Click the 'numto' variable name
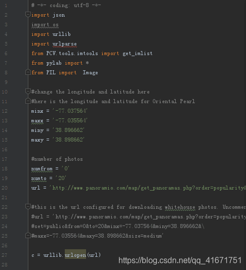246x270 pixels. coord(39,178)
